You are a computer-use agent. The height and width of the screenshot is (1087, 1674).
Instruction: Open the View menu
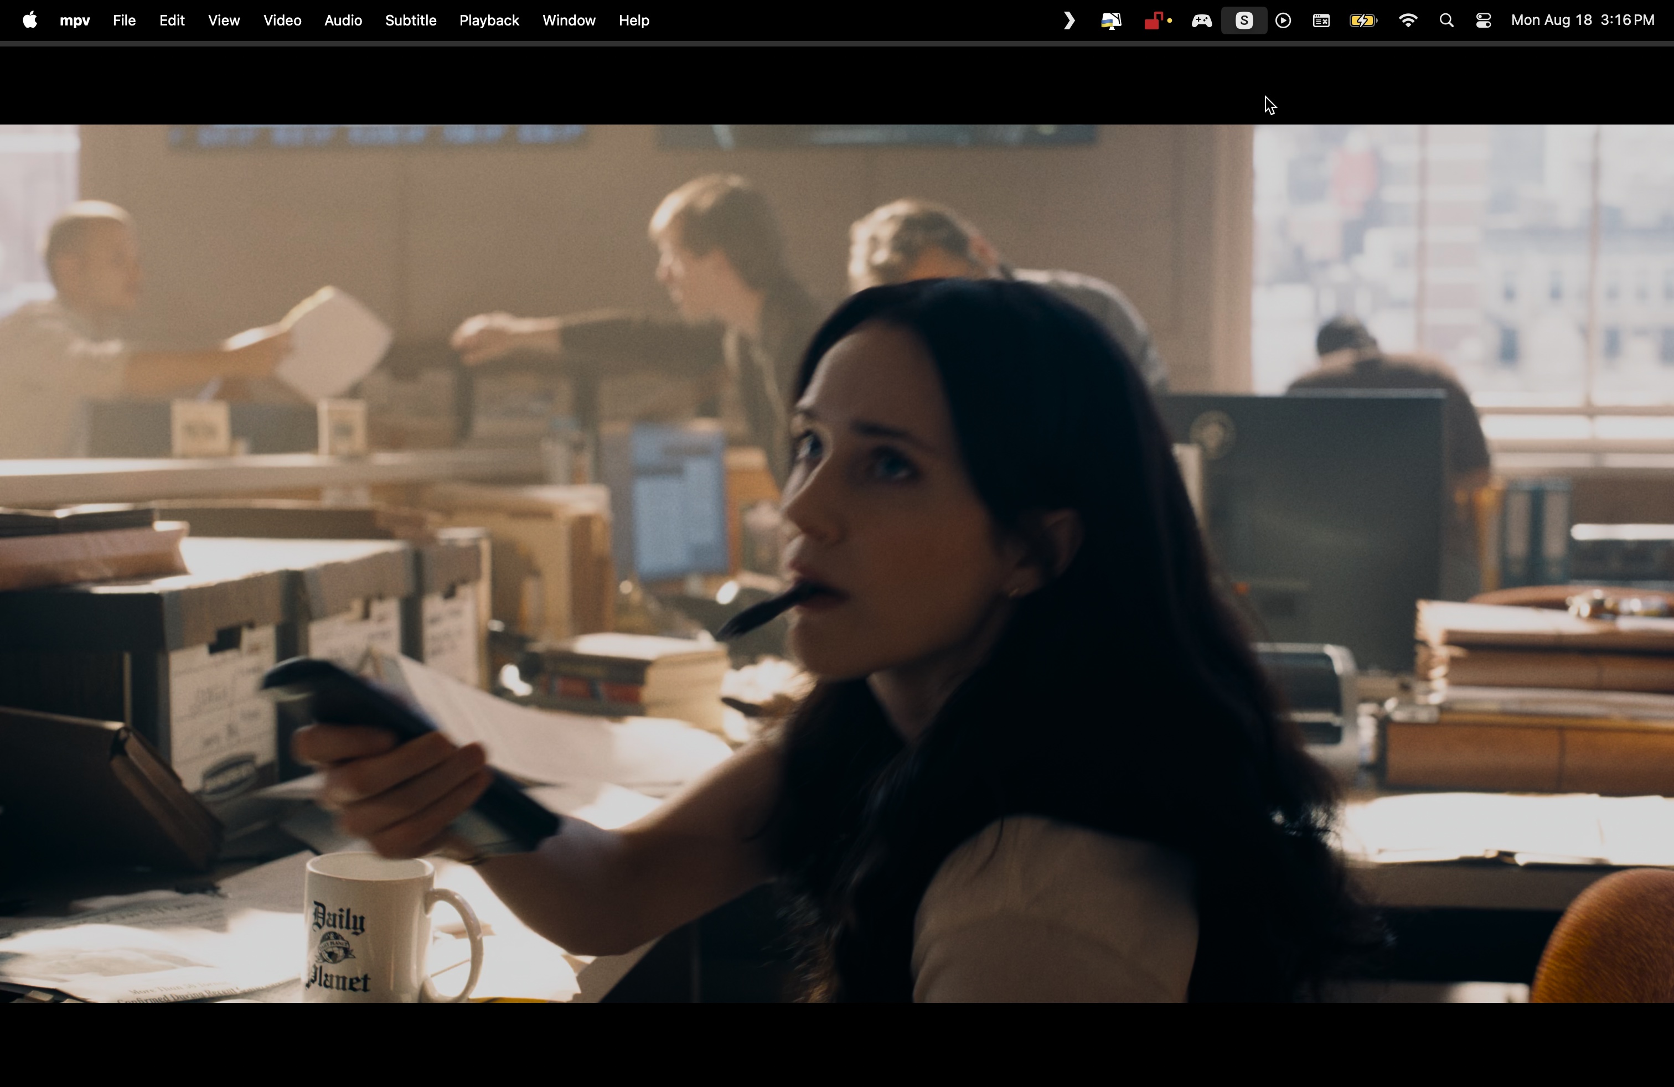tap(224, 20)
